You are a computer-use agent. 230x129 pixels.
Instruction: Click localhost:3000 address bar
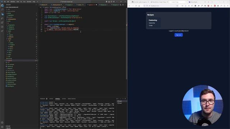click(x=161, y=6)
